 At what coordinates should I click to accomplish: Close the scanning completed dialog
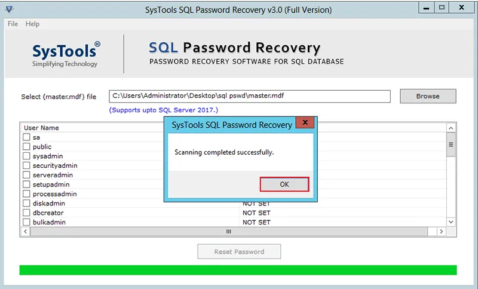point(305,124)
